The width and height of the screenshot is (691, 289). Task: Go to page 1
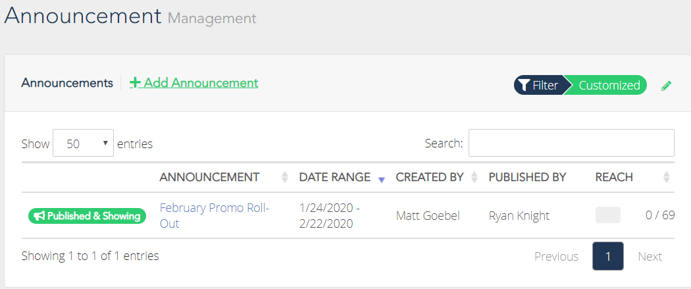click(x=607, y=256)
